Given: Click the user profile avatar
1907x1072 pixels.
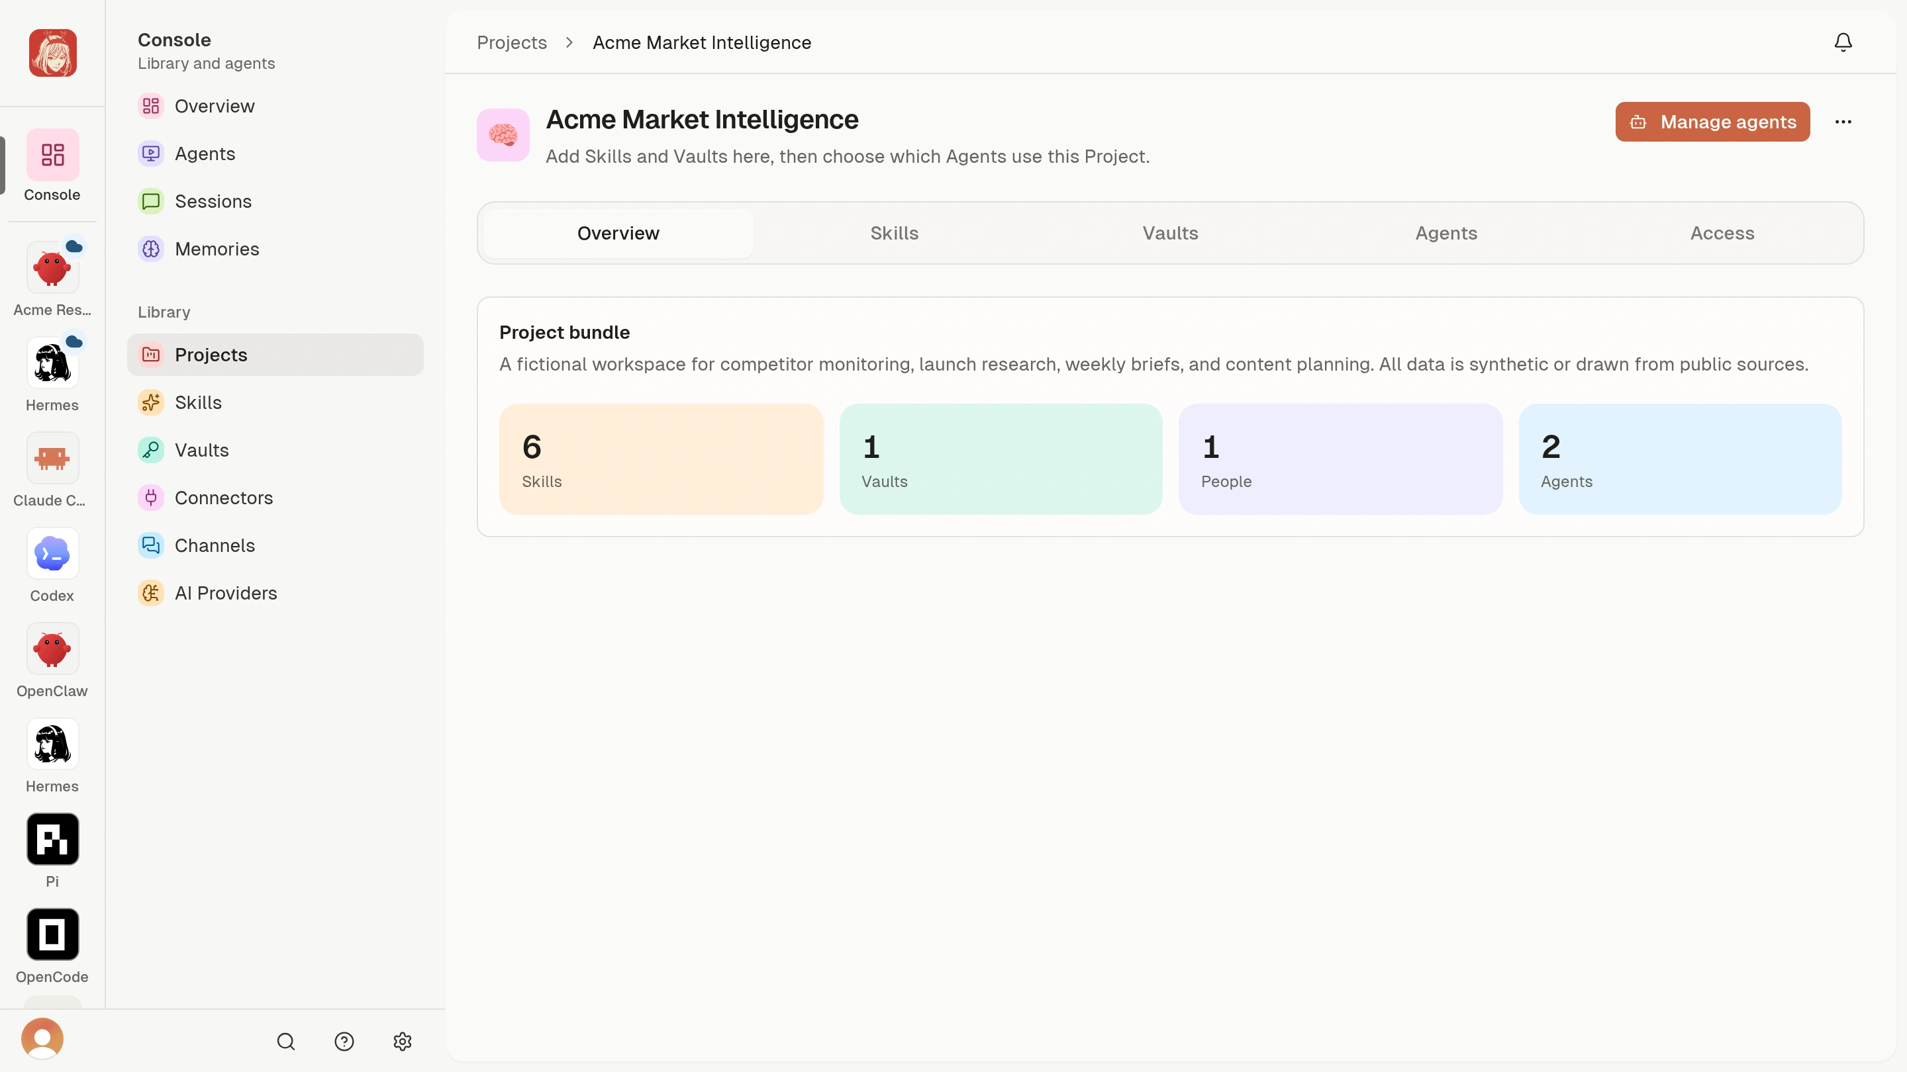Looking at the screenshot, I should coord(42,1039).
